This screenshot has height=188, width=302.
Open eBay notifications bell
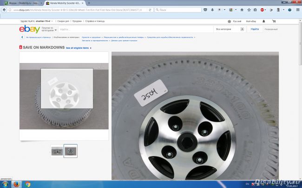point(264,21)
